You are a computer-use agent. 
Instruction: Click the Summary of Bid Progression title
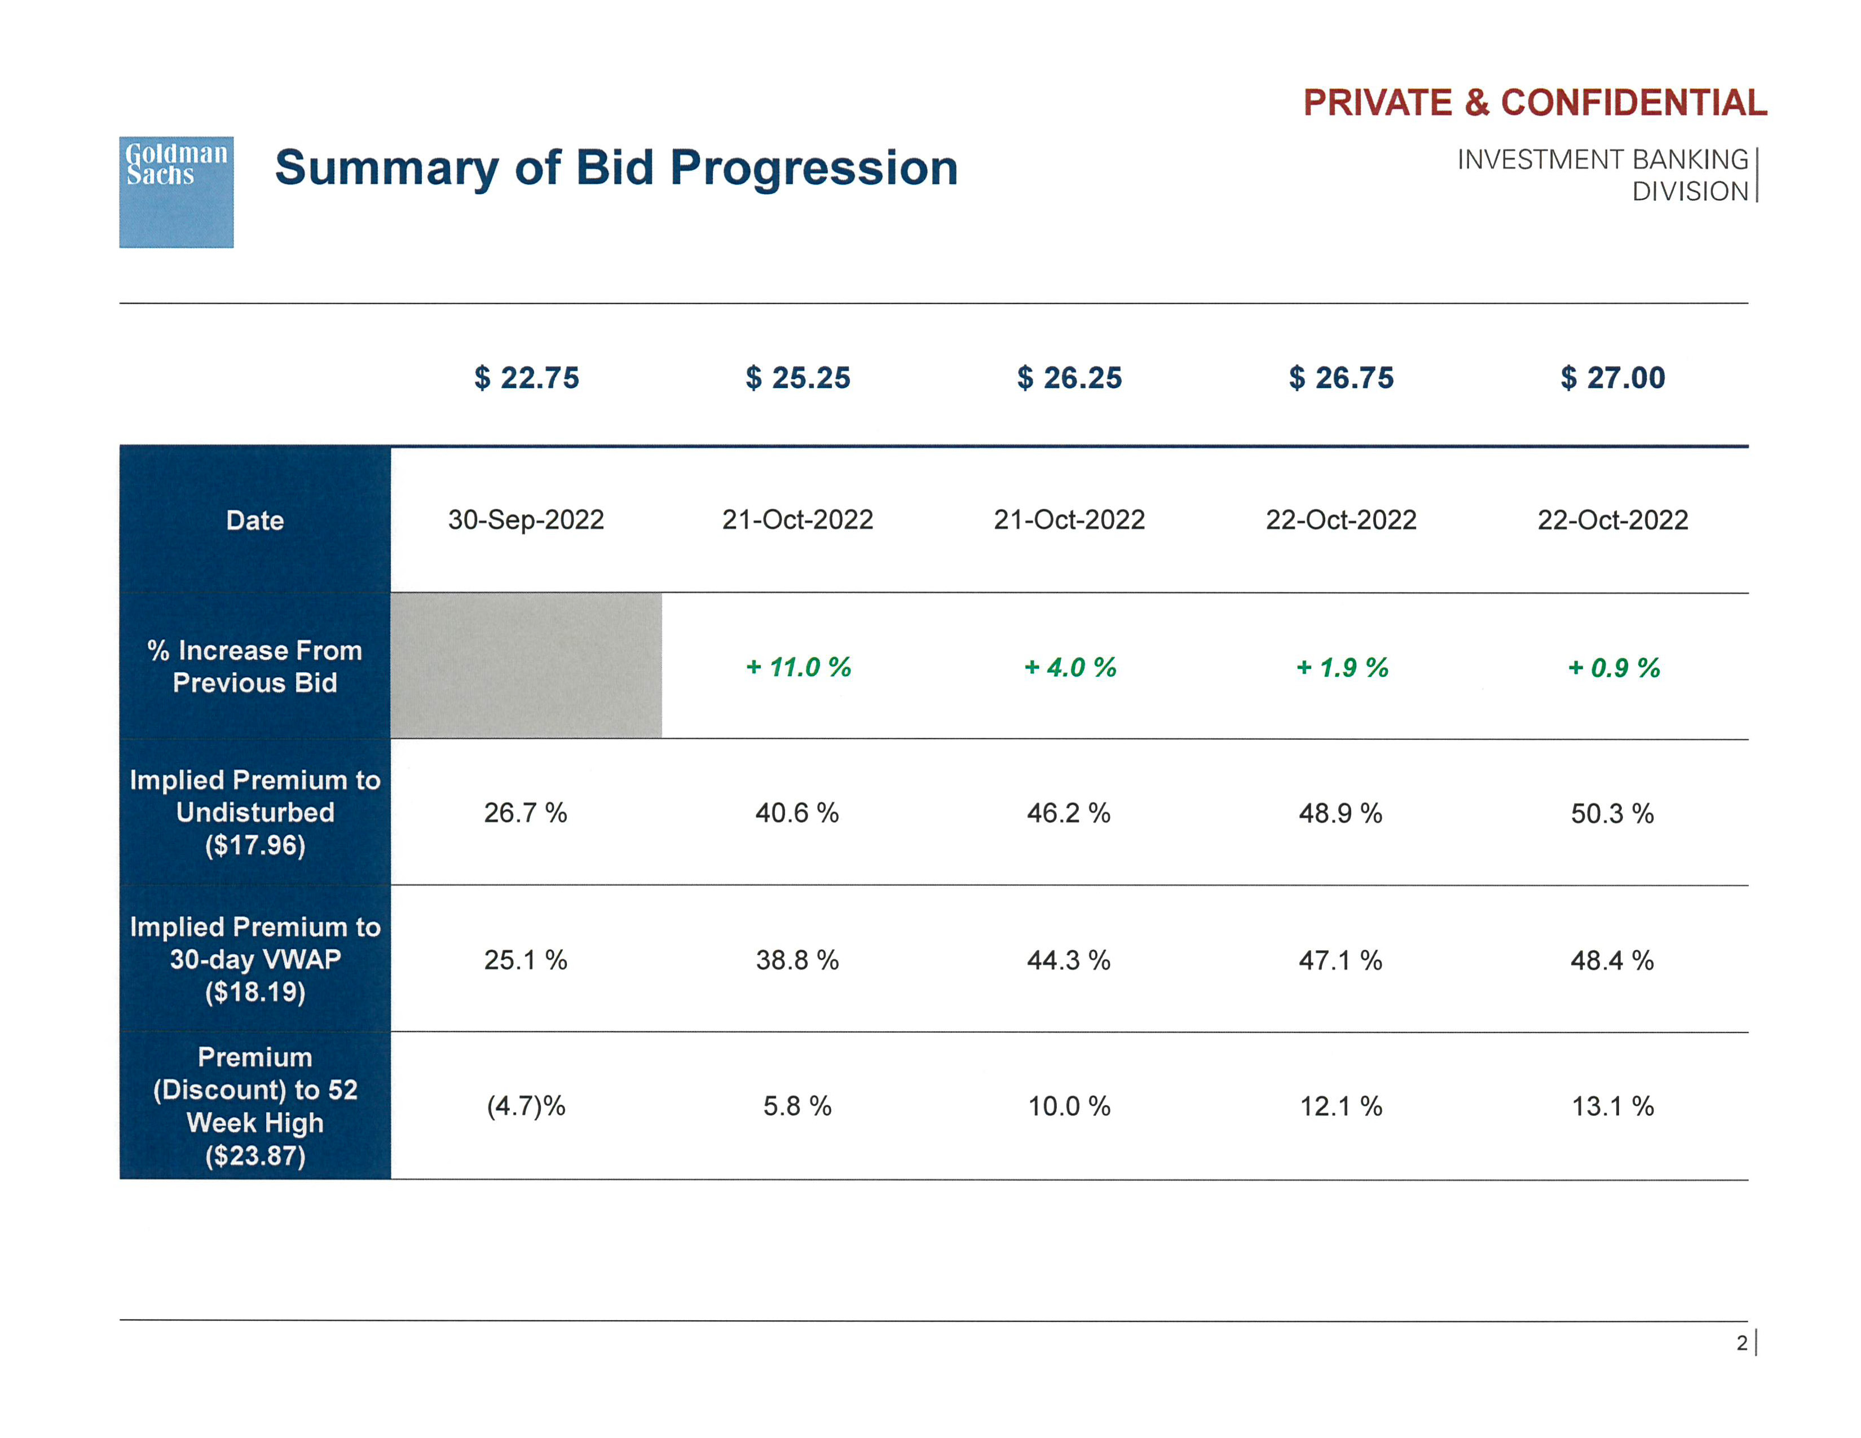[616, 168]
